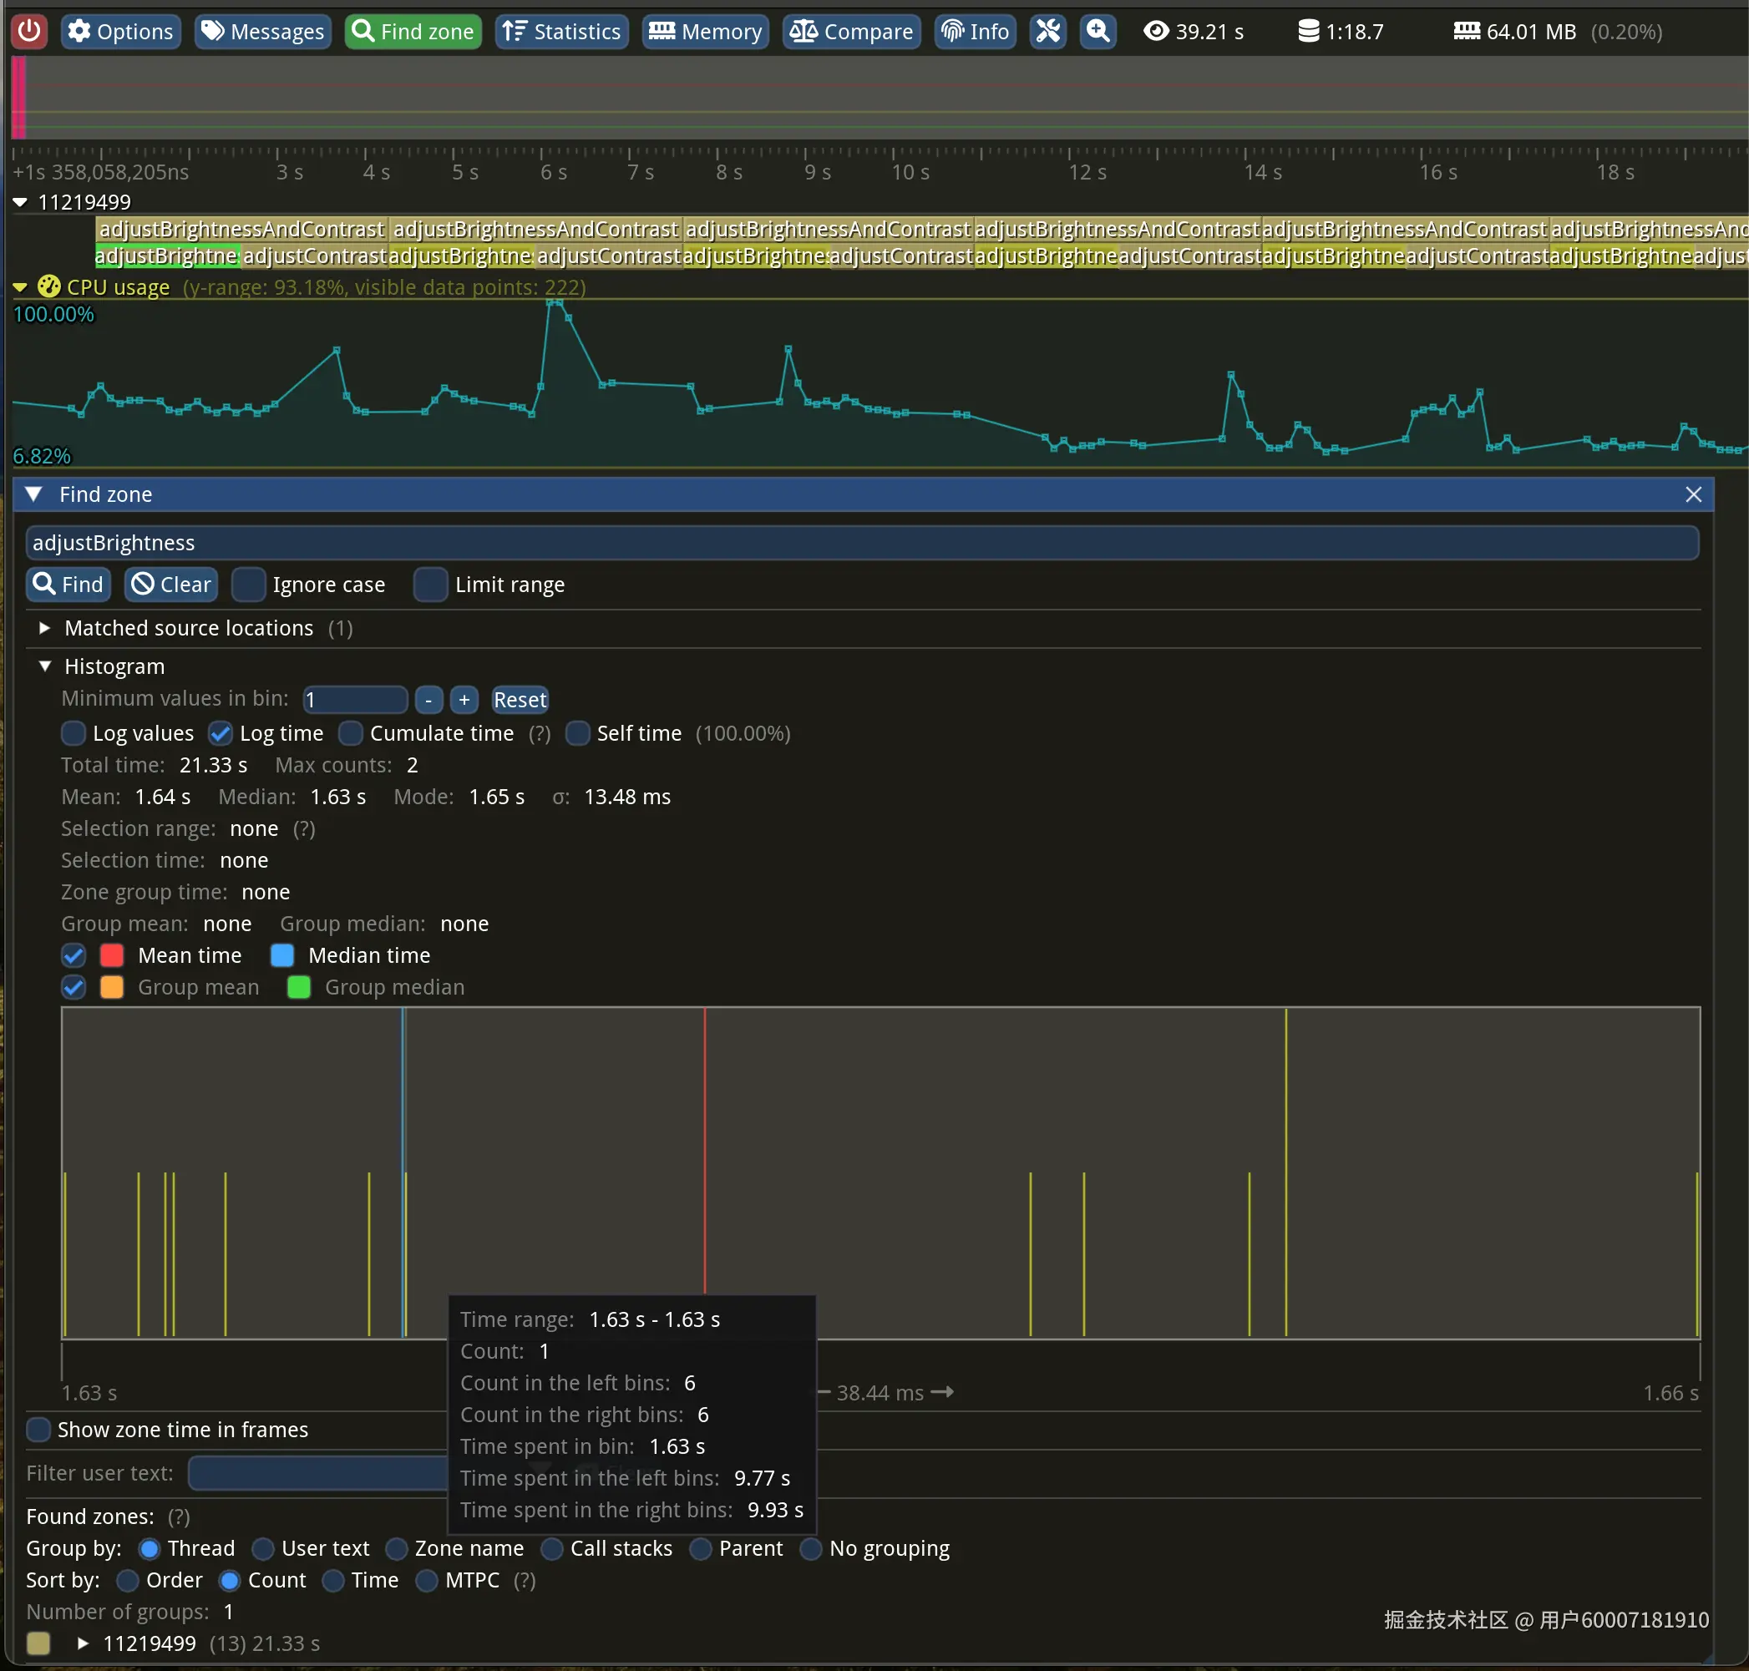1749x1671 pixels.
Task: Enable Show zone time in frames
Action: tap(38, 1429)
